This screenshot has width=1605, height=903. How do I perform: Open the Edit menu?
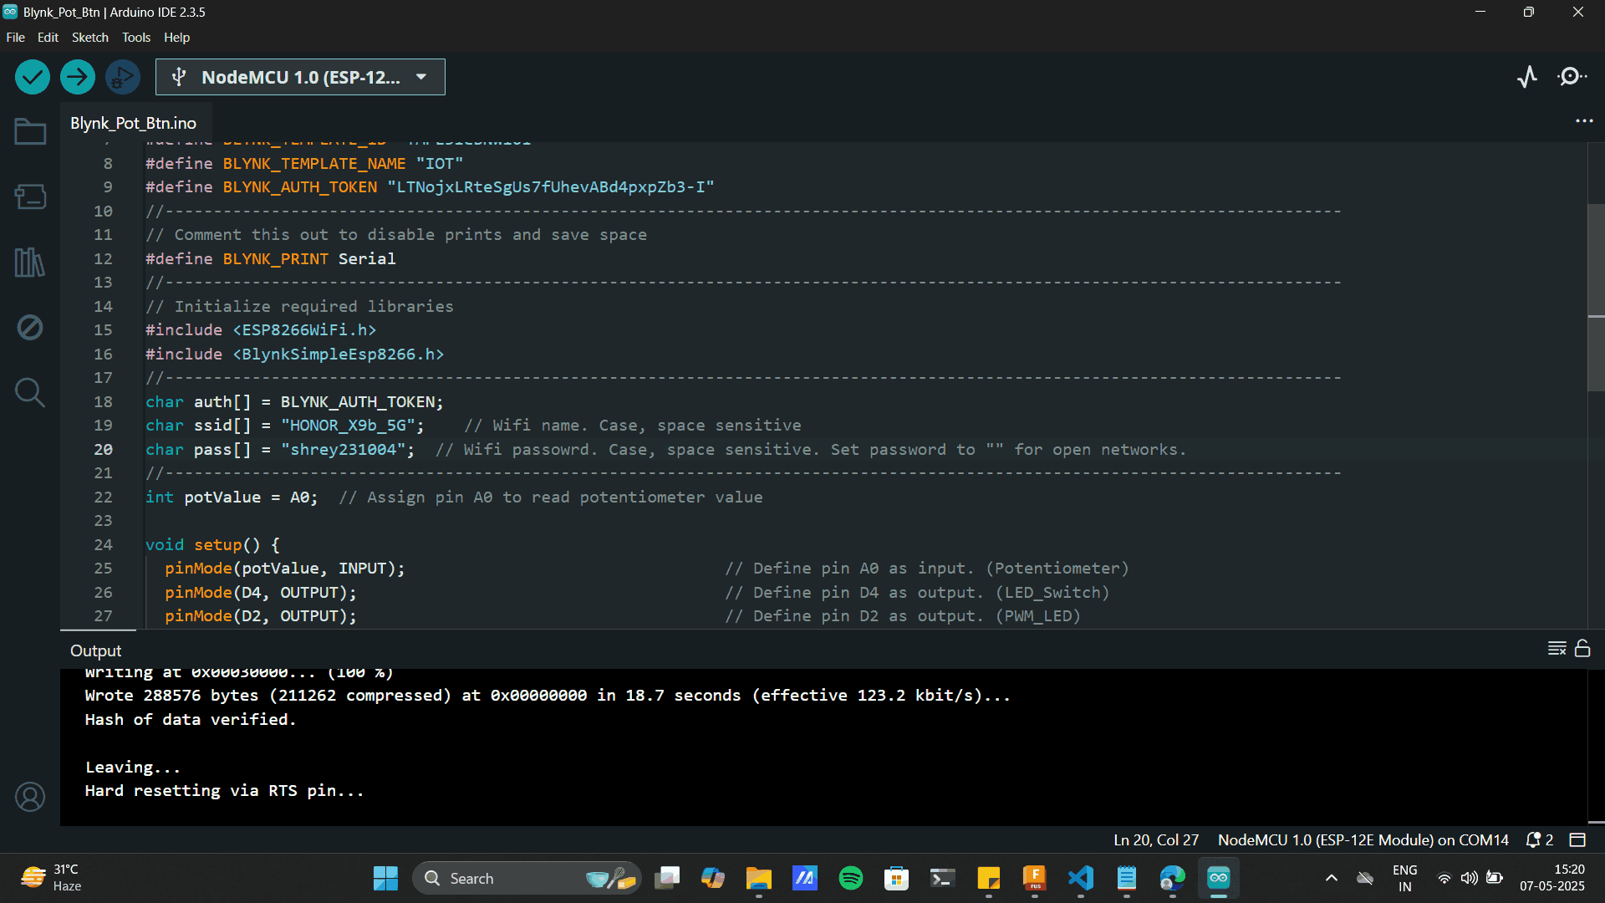point(48,38)
